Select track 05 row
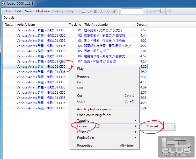 tap(75, 51)
